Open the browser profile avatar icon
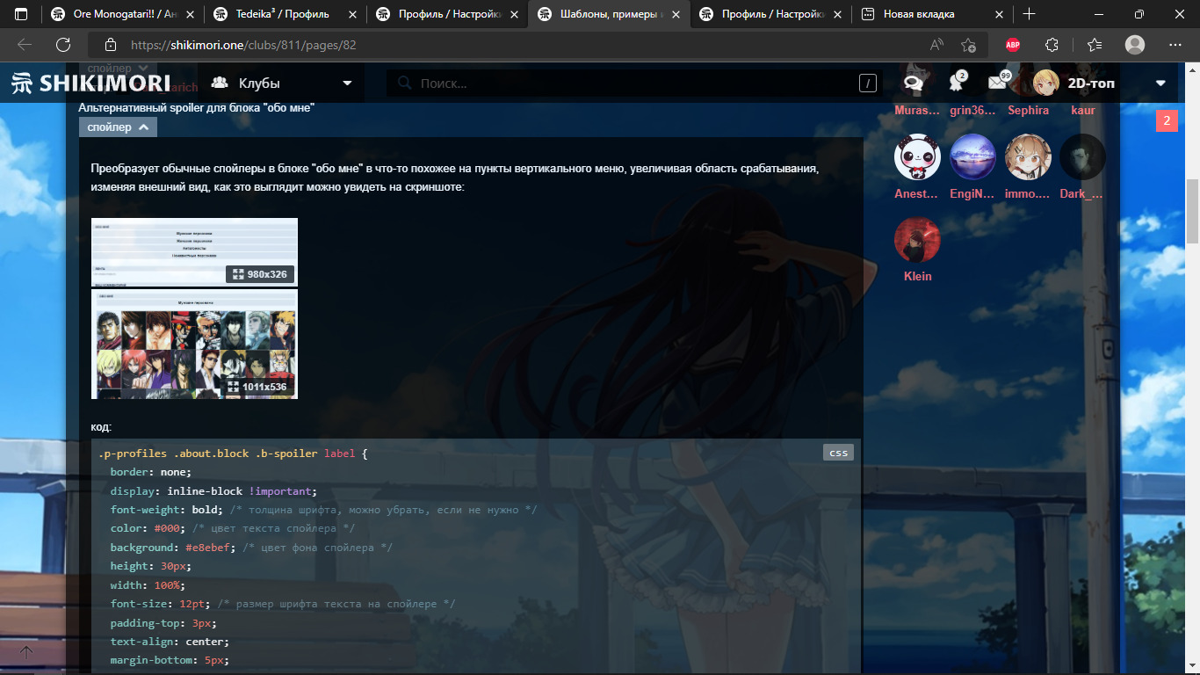The height and width of the screenshot is (675, 1200). coord(1135,45)
